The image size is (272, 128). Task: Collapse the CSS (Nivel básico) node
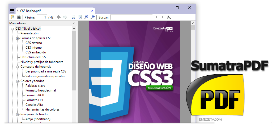pyautogui.click(x=12, y=29)
